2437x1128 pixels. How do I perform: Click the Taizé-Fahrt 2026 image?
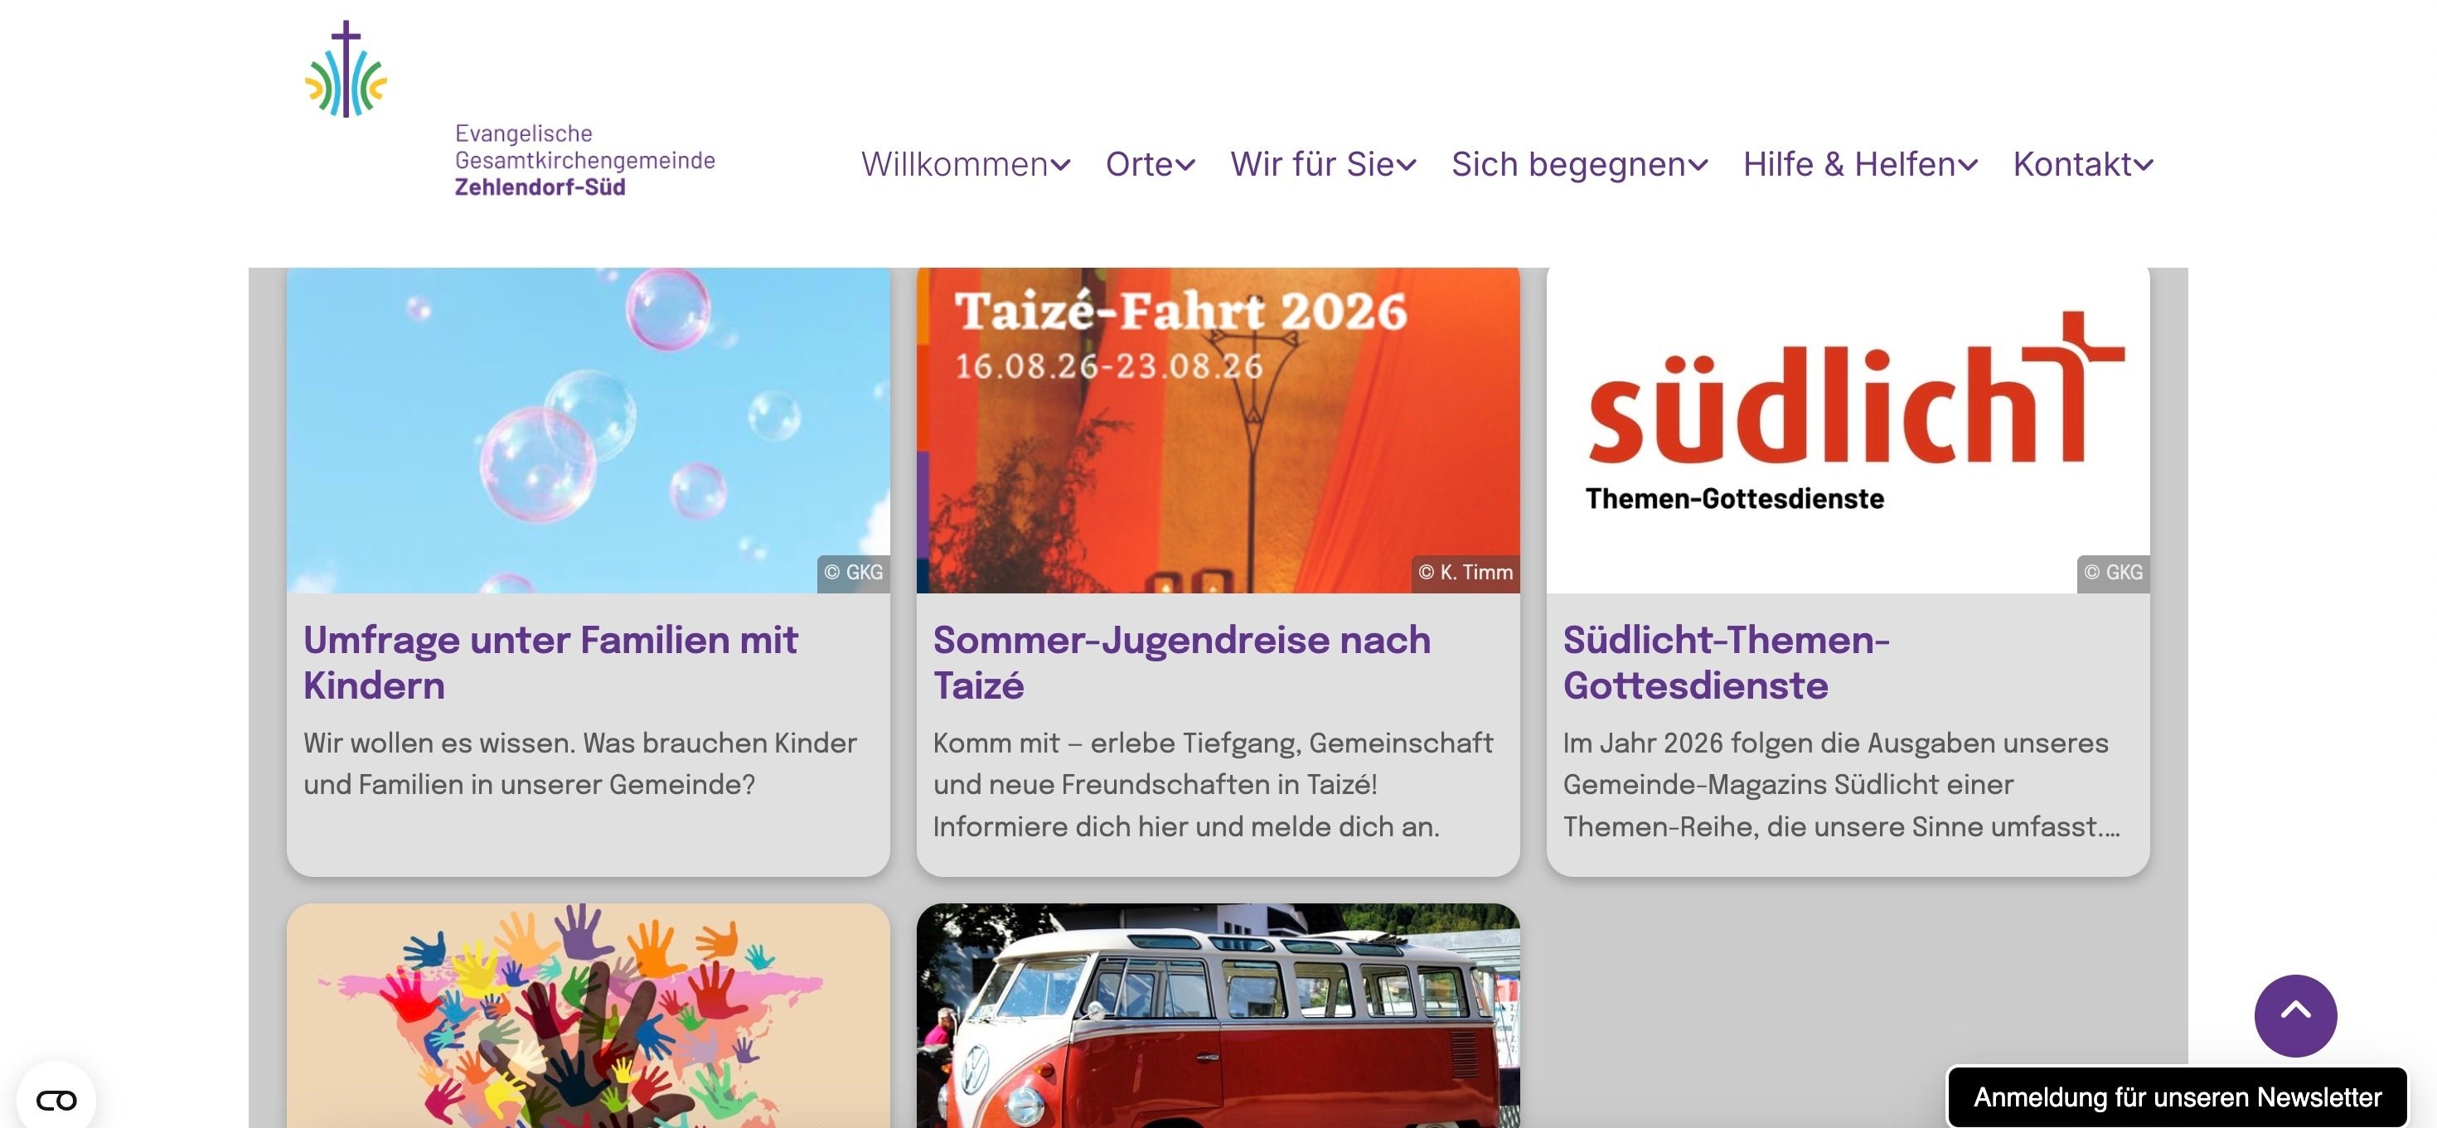pyautogui.click(x=1218, y=431)
